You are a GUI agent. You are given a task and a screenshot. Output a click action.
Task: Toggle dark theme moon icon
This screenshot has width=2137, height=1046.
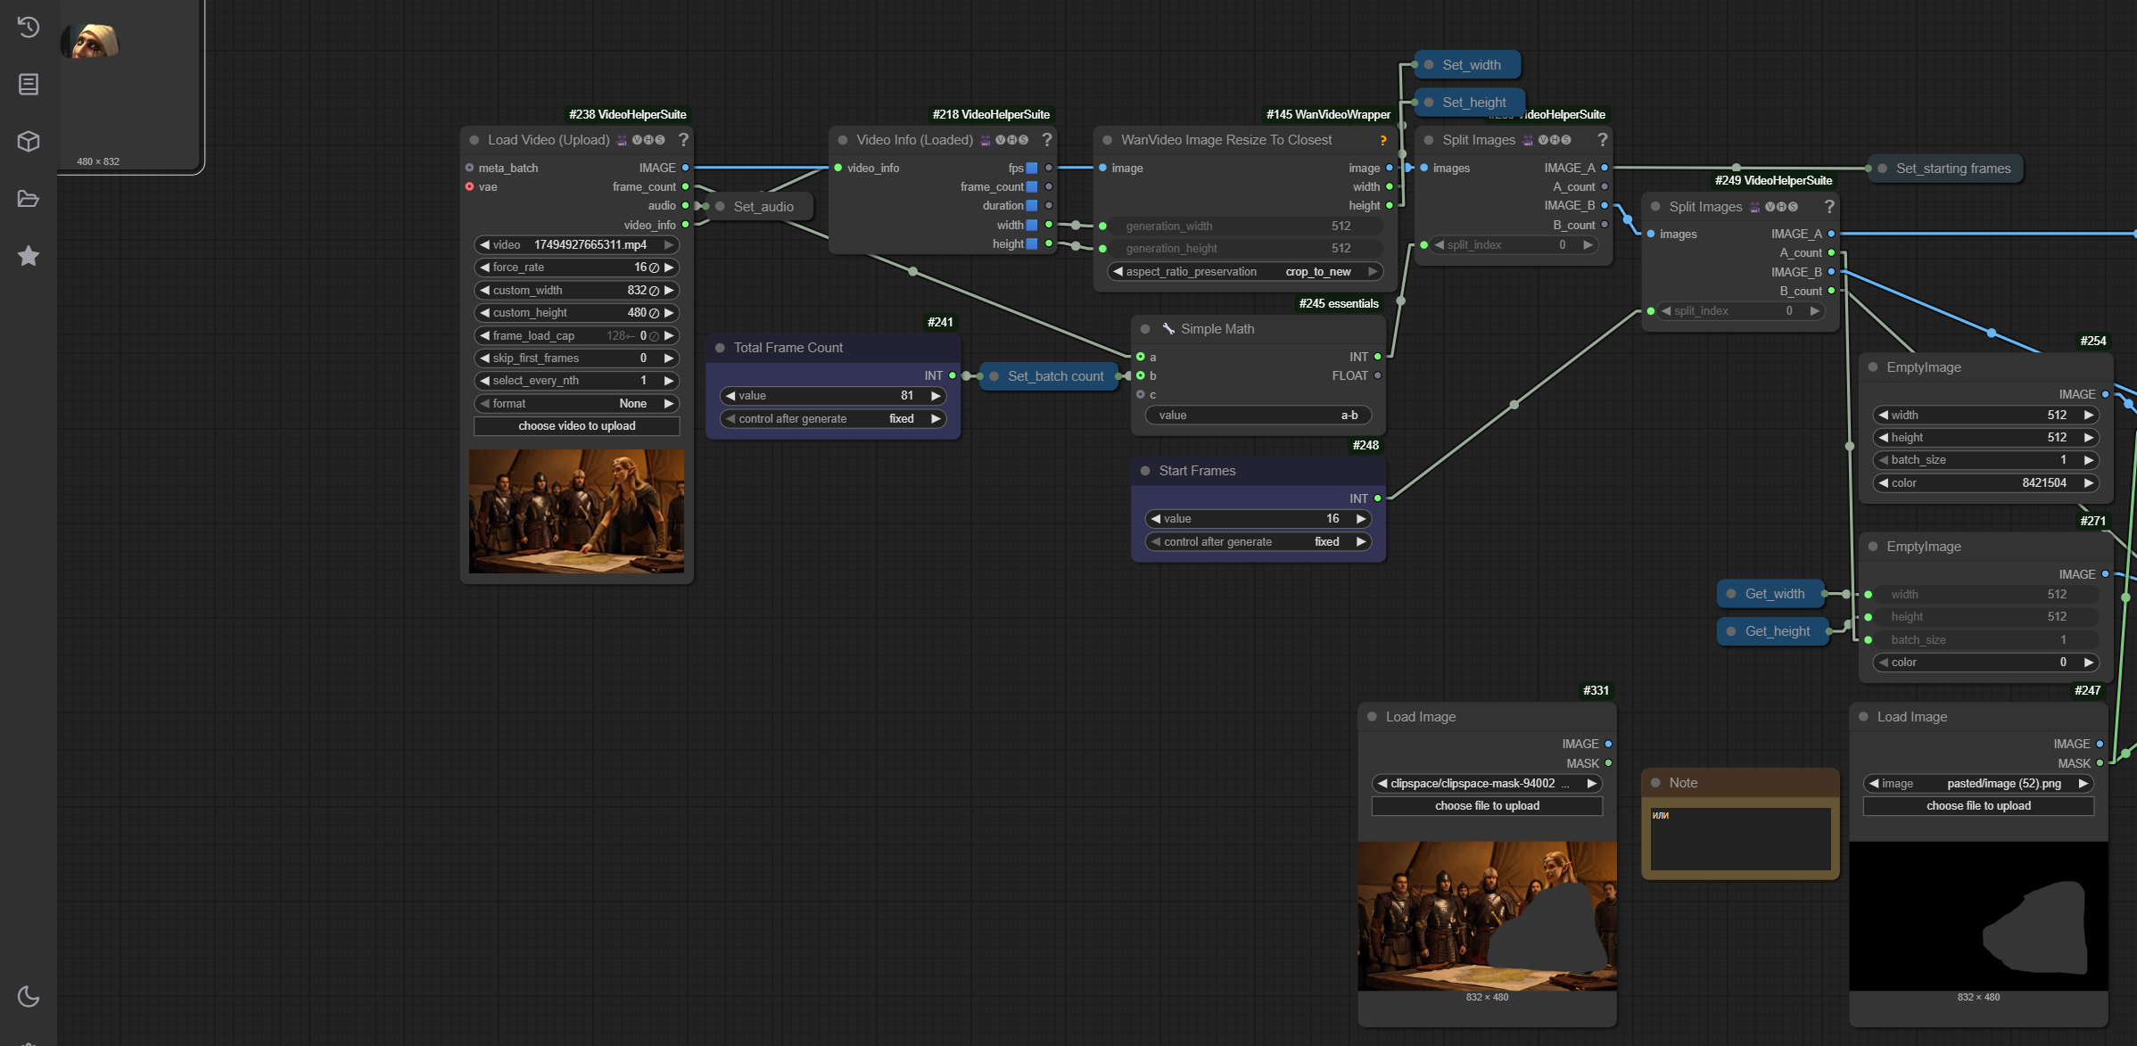pyautogui.click(x=29, y=996)
